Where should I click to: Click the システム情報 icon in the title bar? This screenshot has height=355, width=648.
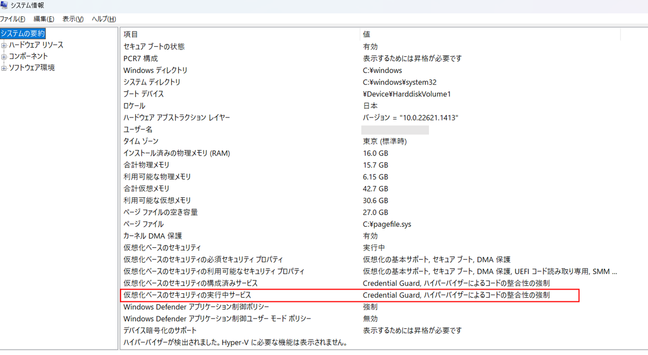5,6
